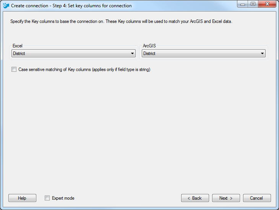The image size is (279, 210).
Task: Toggle the Expert mode checkbox
Action: [47, 198]
